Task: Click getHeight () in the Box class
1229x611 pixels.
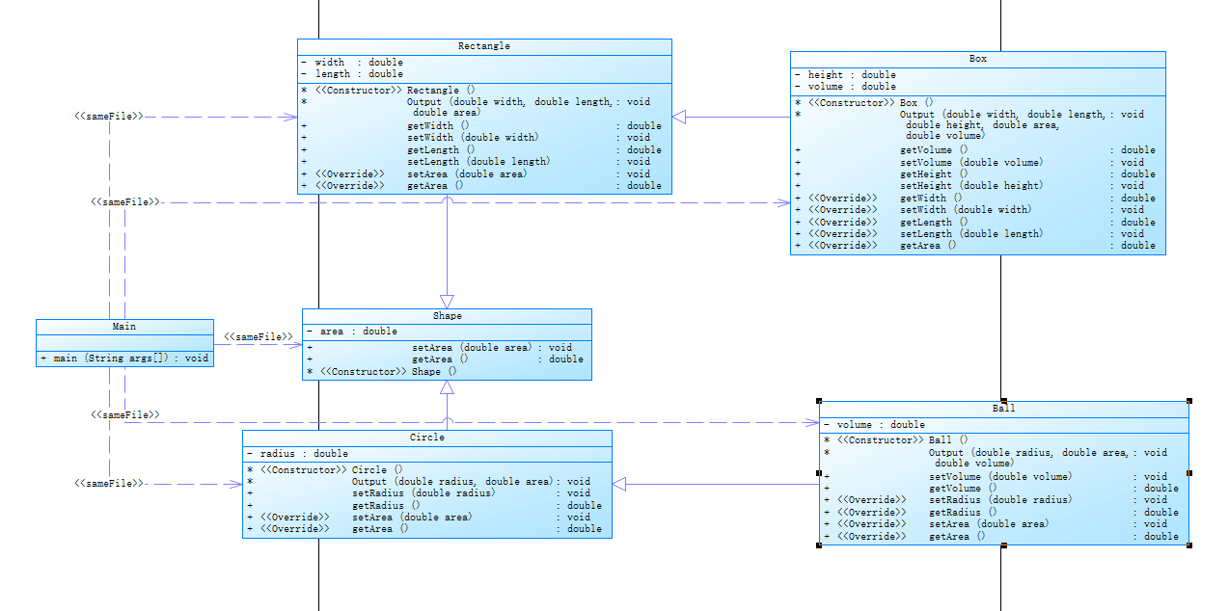Action: click(x=974, y=174)
